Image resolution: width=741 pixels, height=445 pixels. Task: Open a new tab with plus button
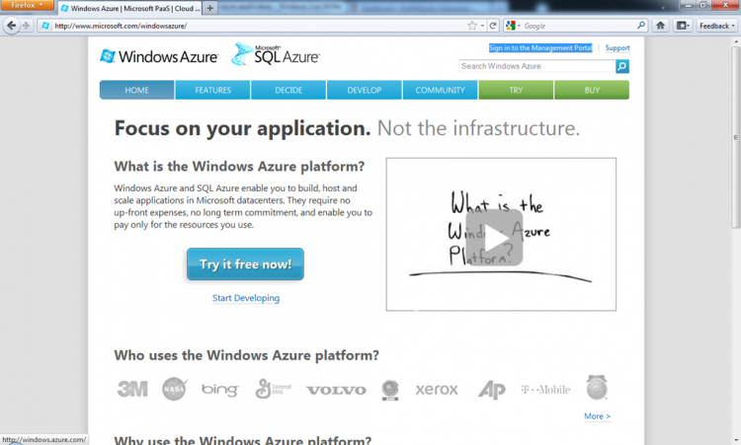(209, 8)
